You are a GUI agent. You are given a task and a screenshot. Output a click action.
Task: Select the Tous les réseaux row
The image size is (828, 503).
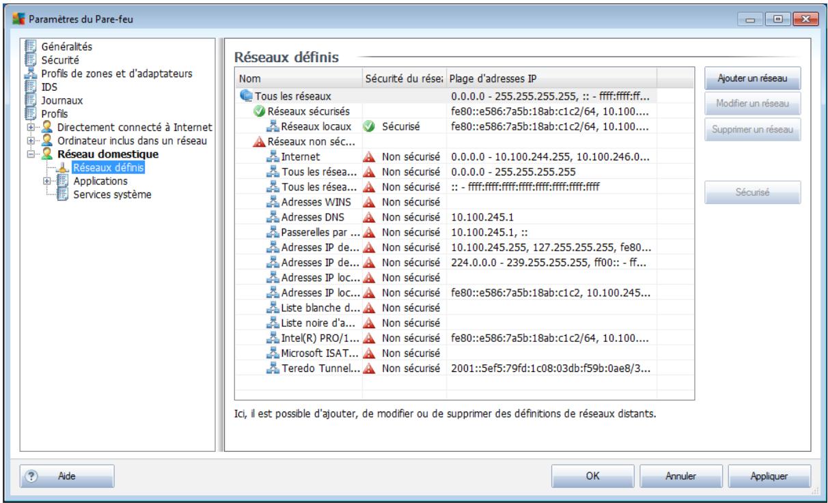coord(465,98)
